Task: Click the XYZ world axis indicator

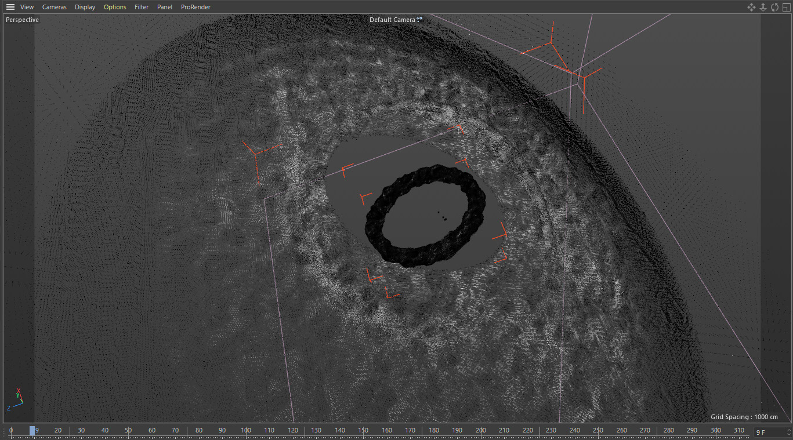Action: click(x=16, y=398)
